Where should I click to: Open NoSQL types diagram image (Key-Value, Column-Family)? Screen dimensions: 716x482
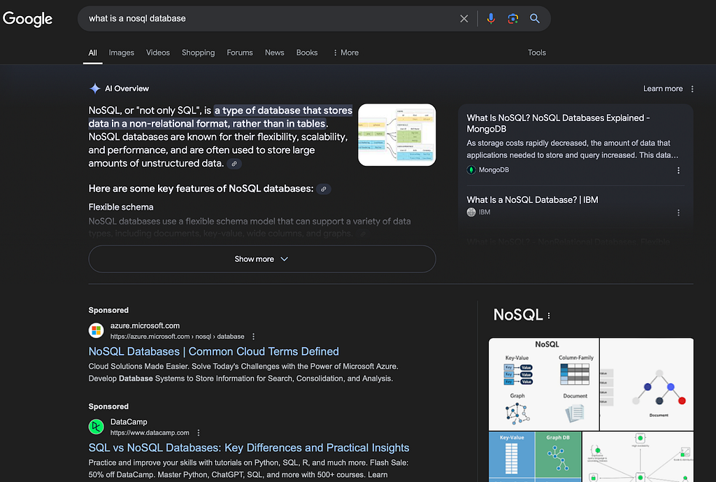point(543,384)
